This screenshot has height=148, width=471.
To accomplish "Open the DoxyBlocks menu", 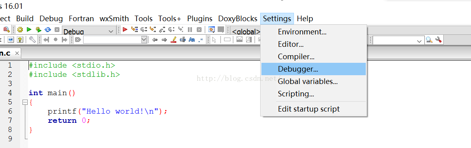I will [238, 18].
